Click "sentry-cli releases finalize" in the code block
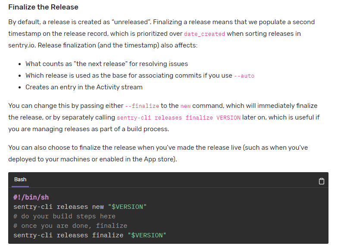This screenshot has height=252, width=341. pos(69,235)
